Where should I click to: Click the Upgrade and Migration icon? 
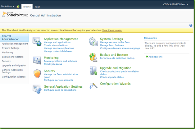(x=93, y=71)
